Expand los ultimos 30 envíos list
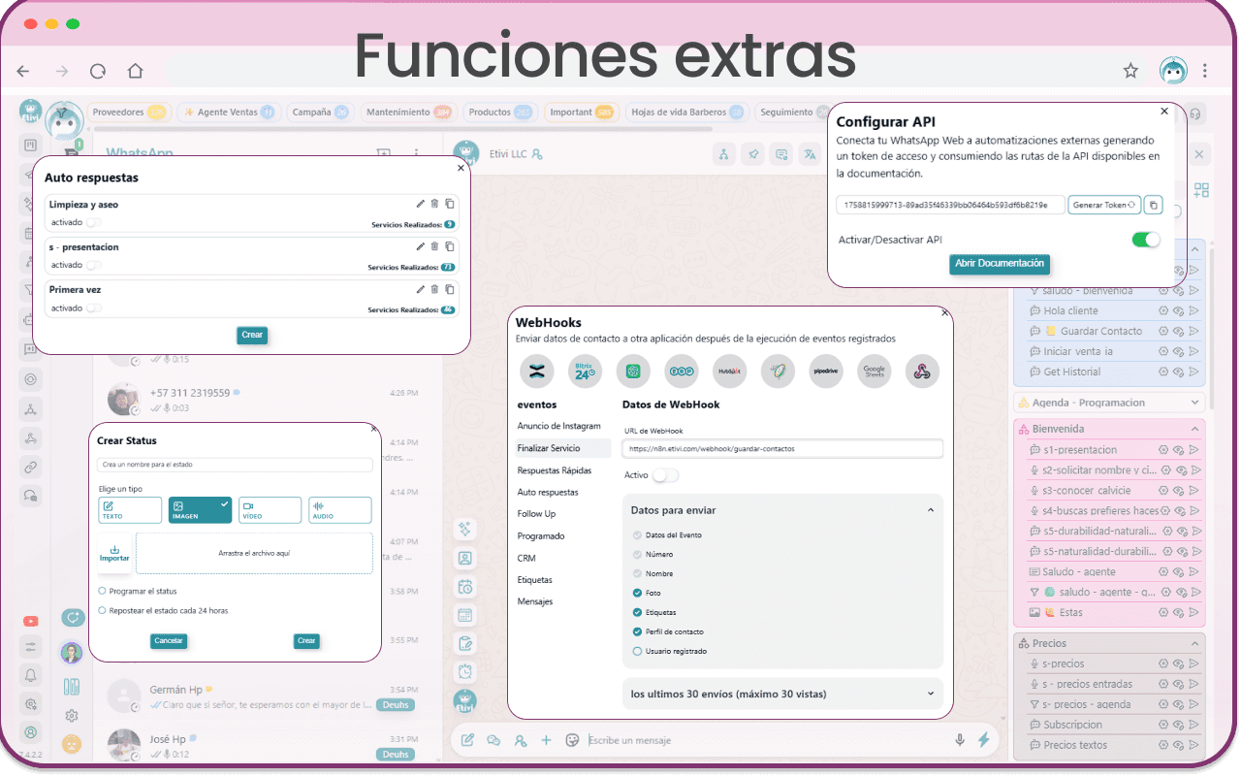Screen dimensions: 1241x776 tap(929, 694)
